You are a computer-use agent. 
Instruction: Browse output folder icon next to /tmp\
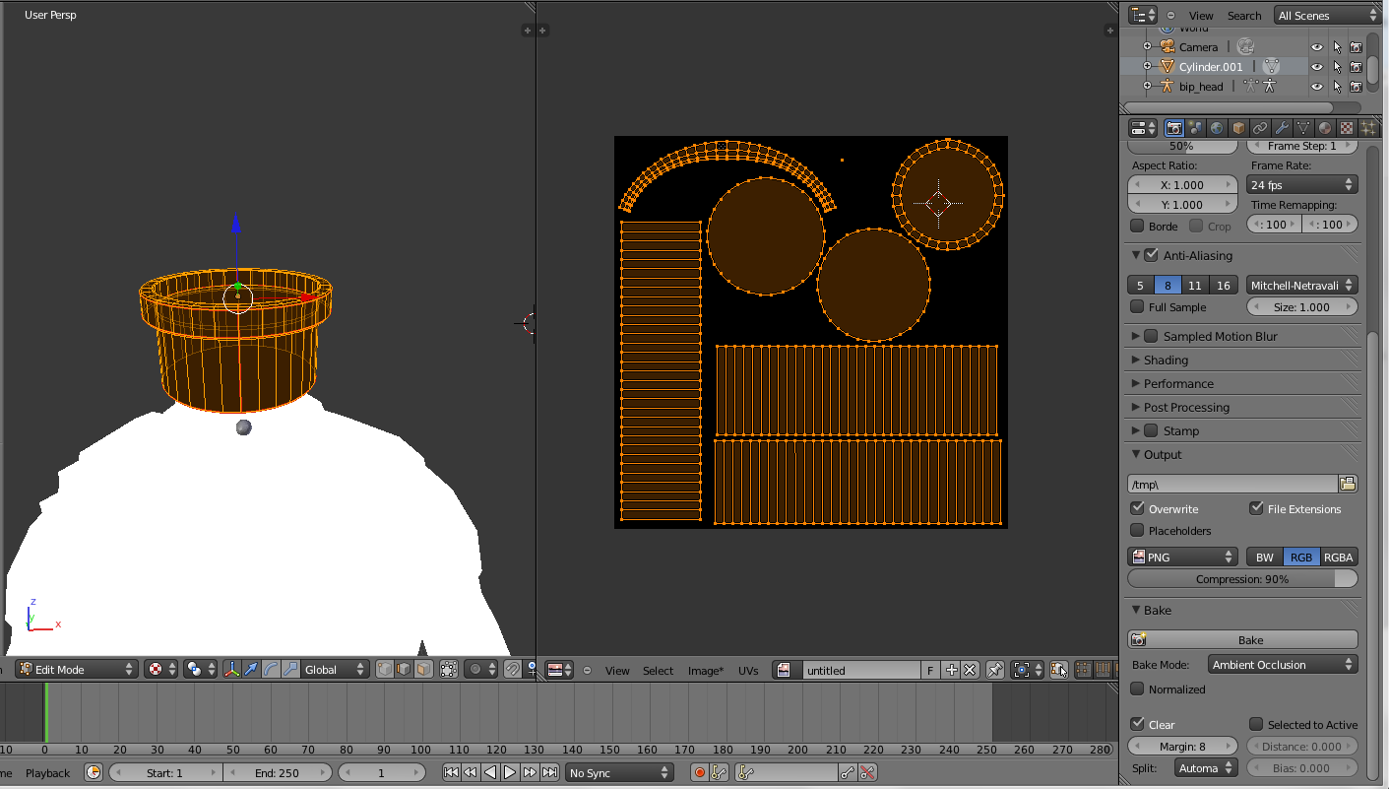coord(1348,484)
